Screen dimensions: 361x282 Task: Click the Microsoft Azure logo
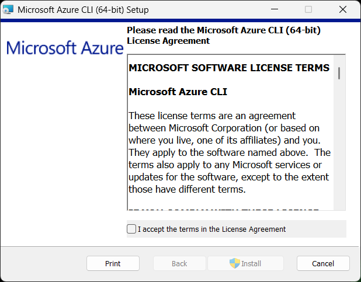[64, 48]
